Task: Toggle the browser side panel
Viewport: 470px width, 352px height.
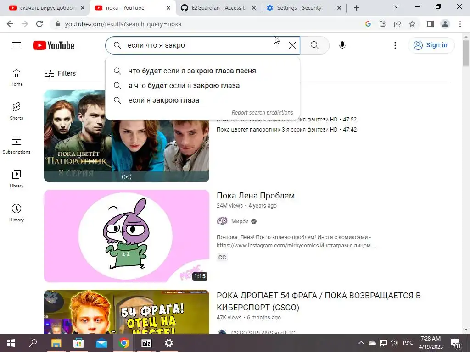Action: pos(431,24)
